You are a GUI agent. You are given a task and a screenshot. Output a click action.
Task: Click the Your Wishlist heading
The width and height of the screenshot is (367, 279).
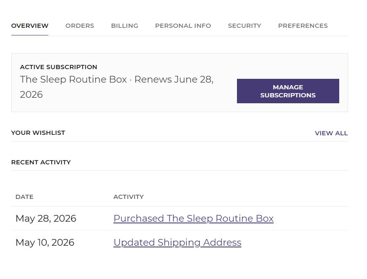pos(38,133)
